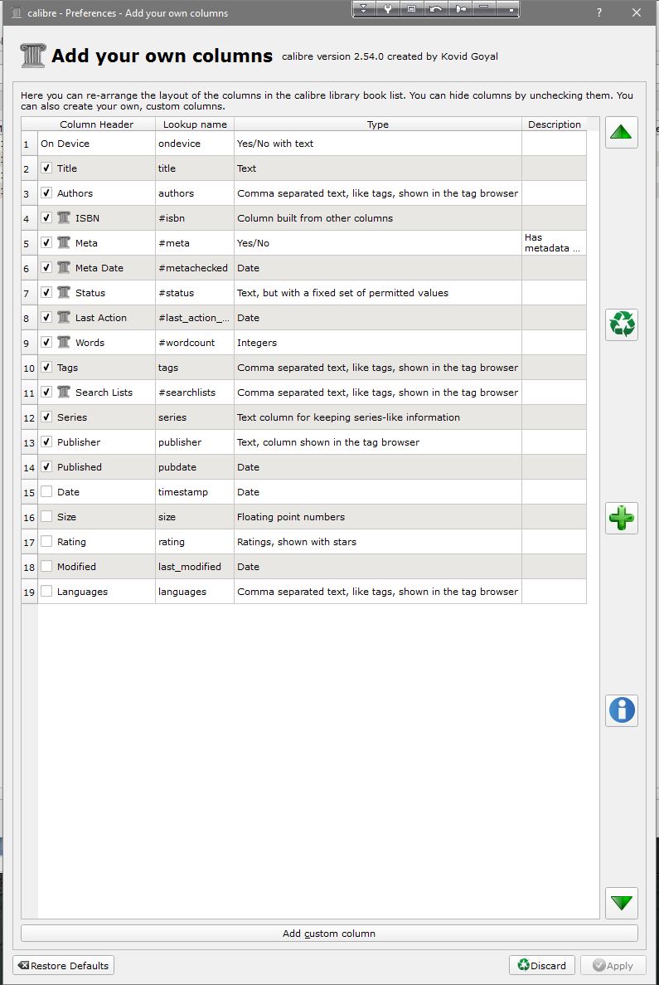Click the horn-shaped icon in floating toolbar
The image size is (659, 985).
point(461,9)
